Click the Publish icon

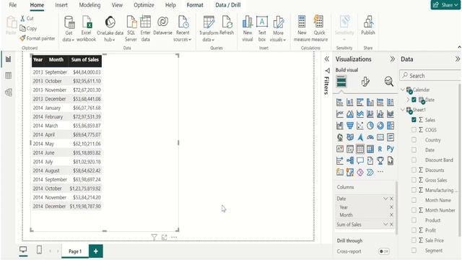368,26
